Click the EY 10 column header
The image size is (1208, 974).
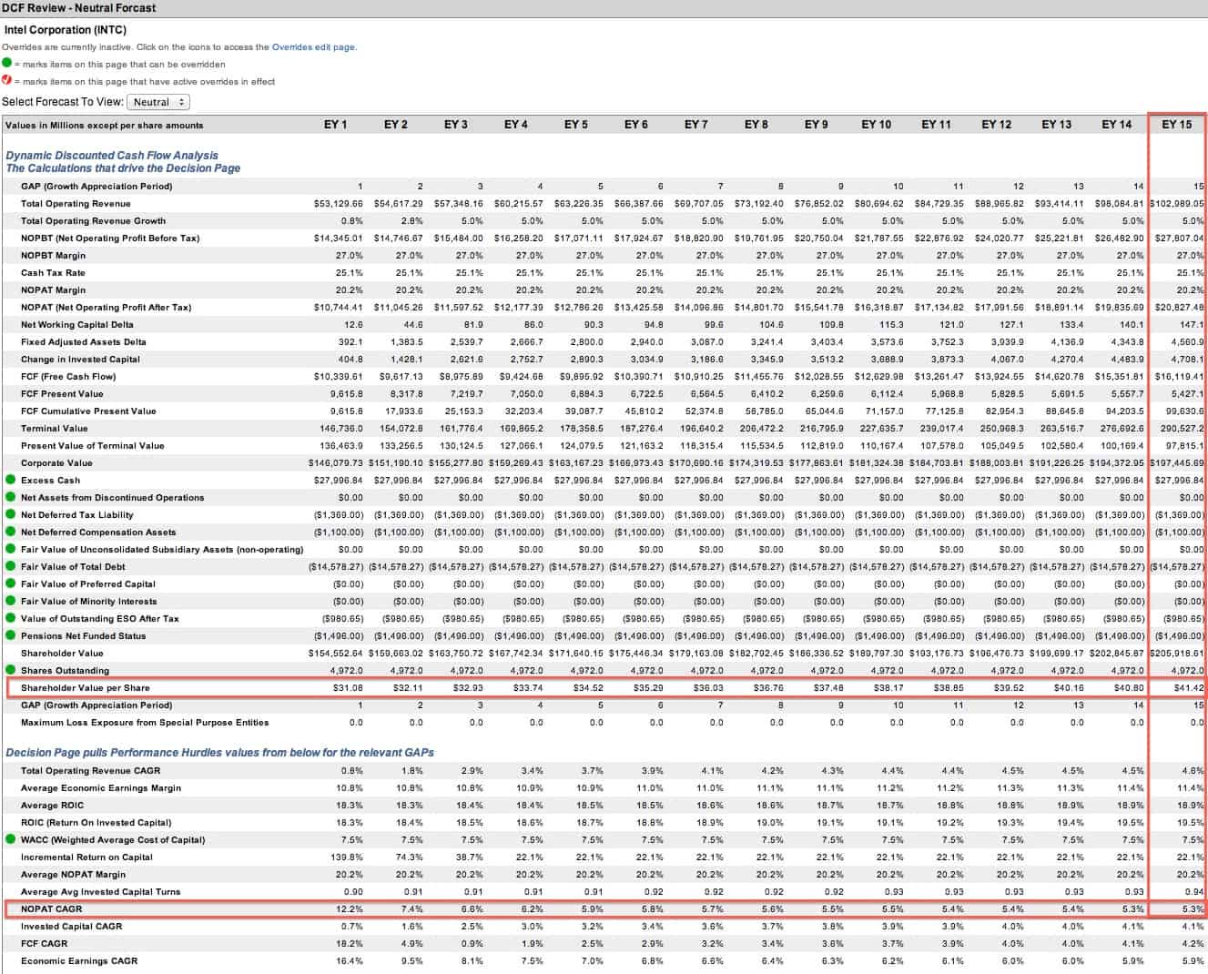click(x=877, y=125)
